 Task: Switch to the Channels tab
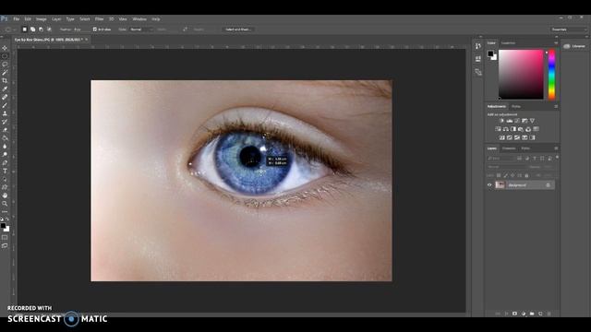point(509,148)
